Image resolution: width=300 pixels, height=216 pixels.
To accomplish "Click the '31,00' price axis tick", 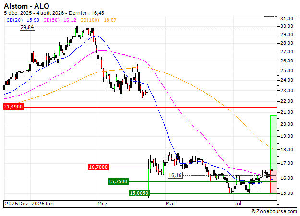I will coord(287,19).
